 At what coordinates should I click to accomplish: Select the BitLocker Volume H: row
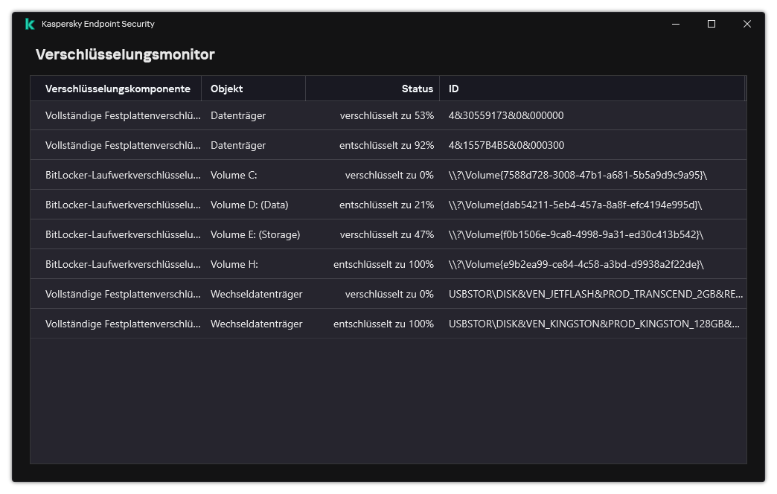click(388, 264)
